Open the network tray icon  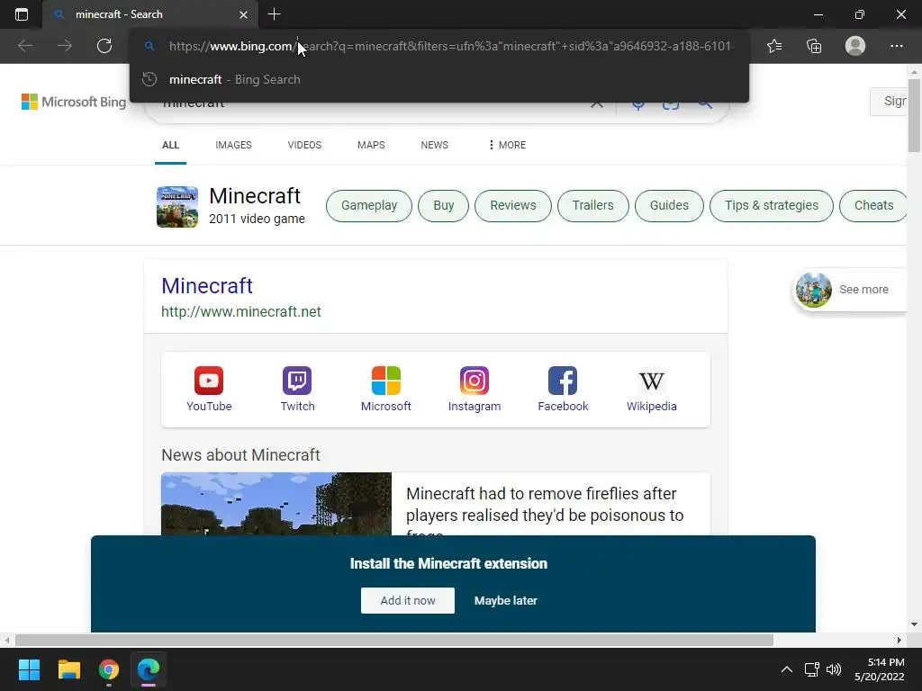[x=812, y=669]
